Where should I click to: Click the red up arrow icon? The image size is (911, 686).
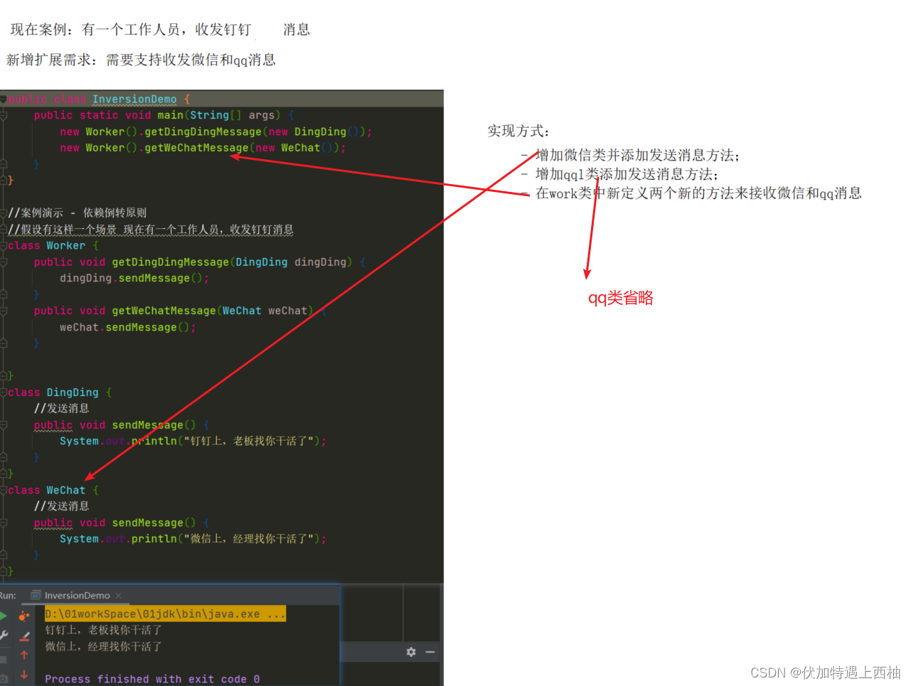[x=24, y=655]
